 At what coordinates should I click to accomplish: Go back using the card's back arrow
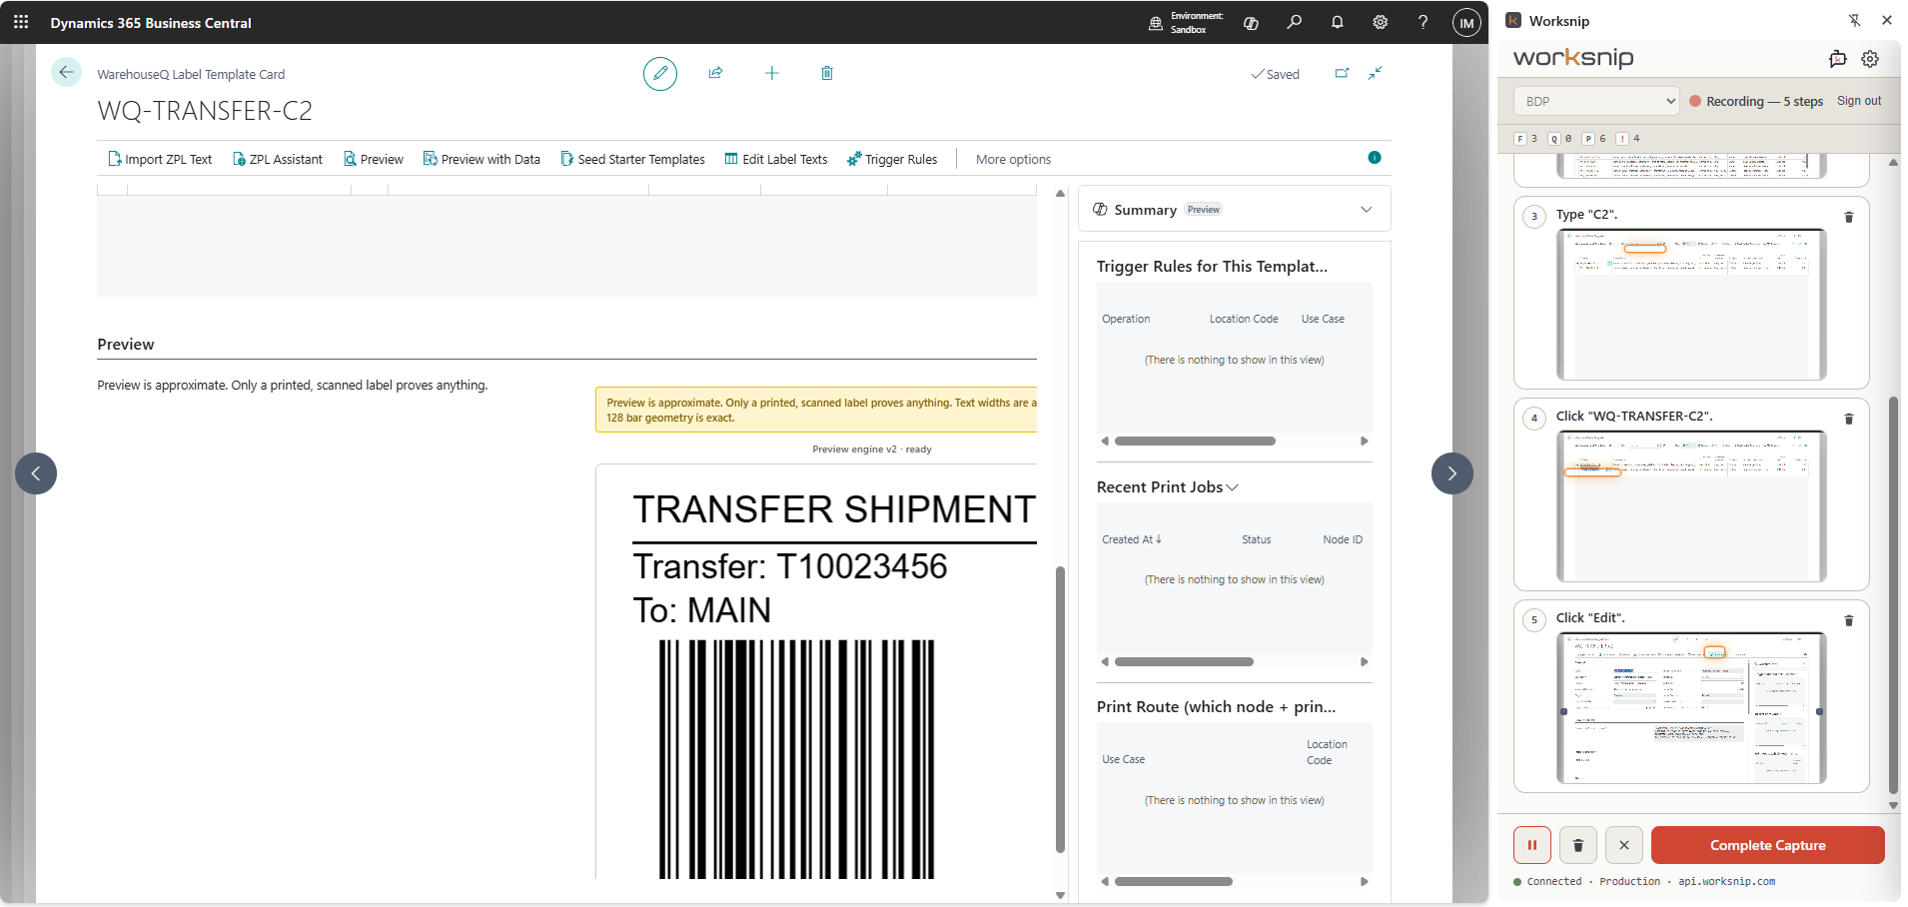[x=66, y=72]
